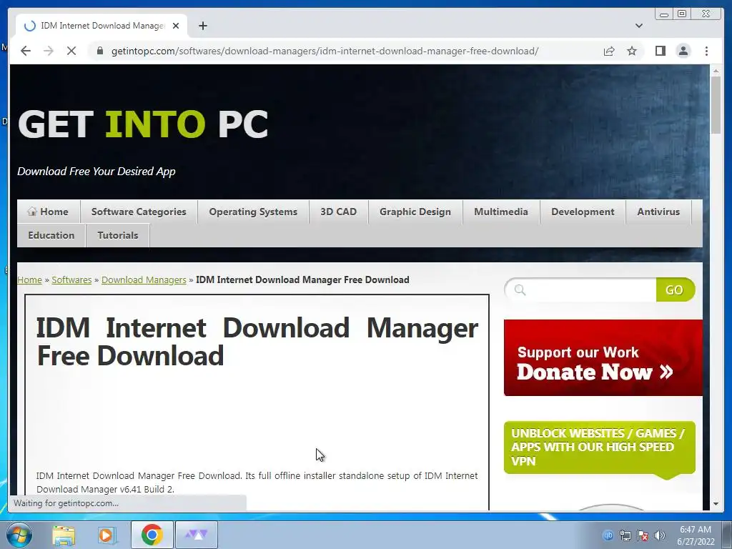Click the Home icon in nav bar
This screenshot has width=732, height=549.
pyautogui.click(x=31, y=212)
